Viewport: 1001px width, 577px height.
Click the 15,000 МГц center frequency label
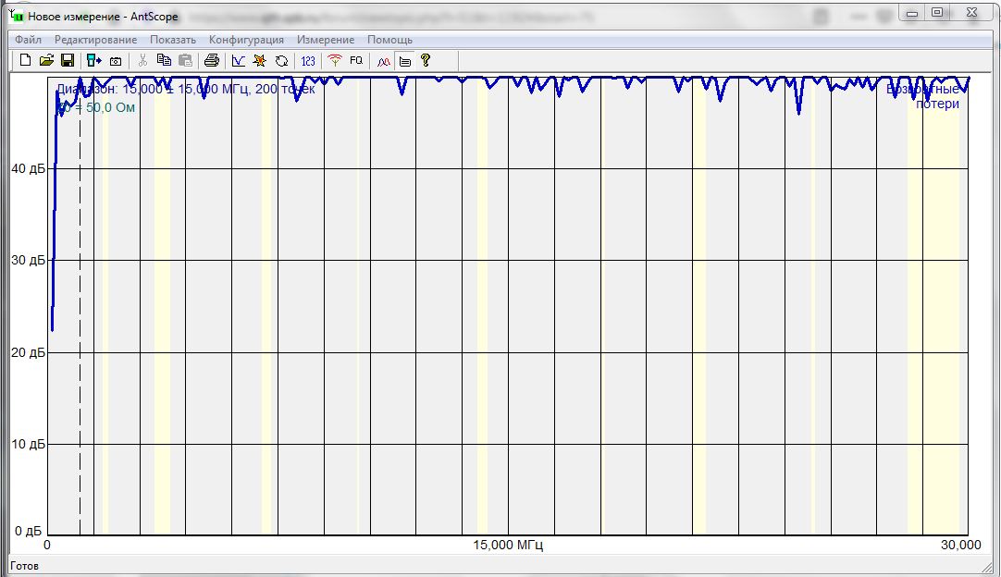point(507,546)
